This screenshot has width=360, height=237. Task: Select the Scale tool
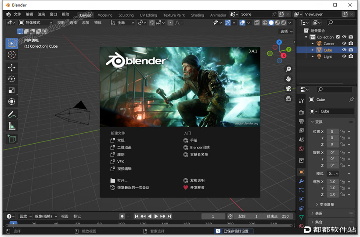(11, 90)
